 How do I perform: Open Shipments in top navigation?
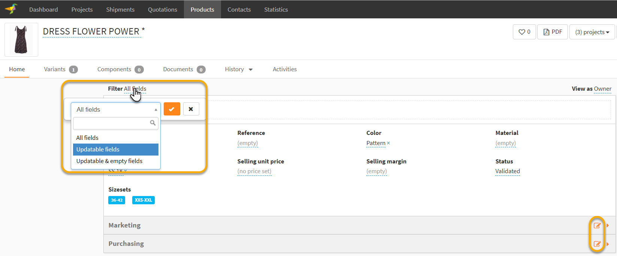[120, 9]
